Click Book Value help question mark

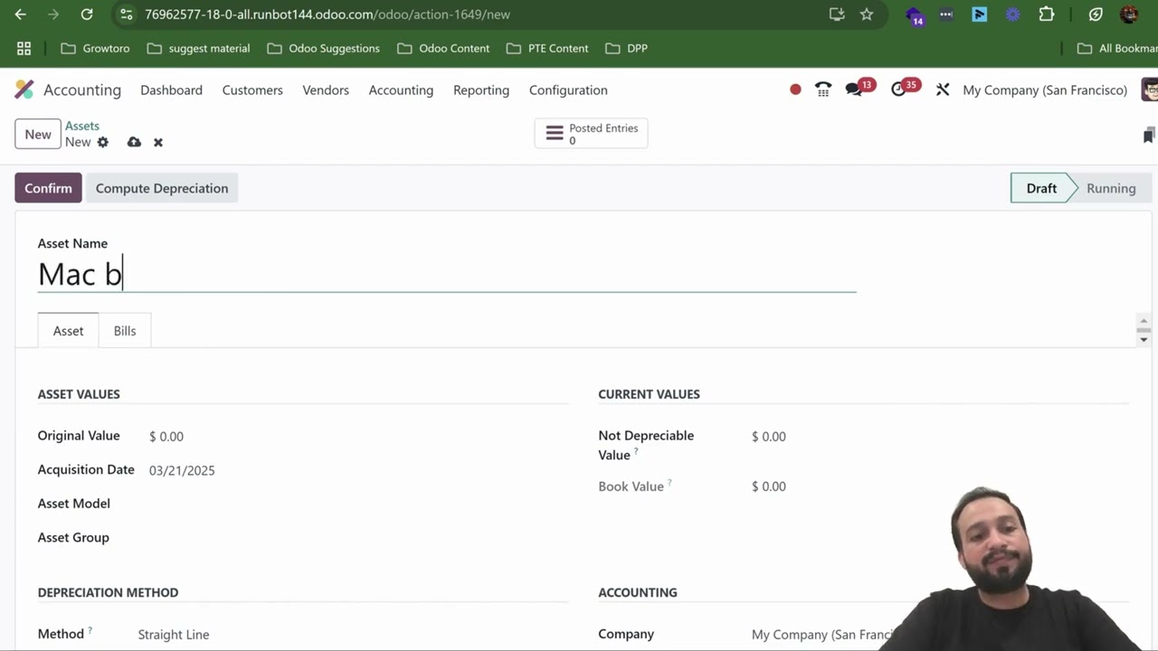(x=669, y=483)
